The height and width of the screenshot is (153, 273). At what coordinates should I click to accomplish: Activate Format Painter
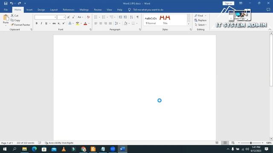[x=20, y=25]
